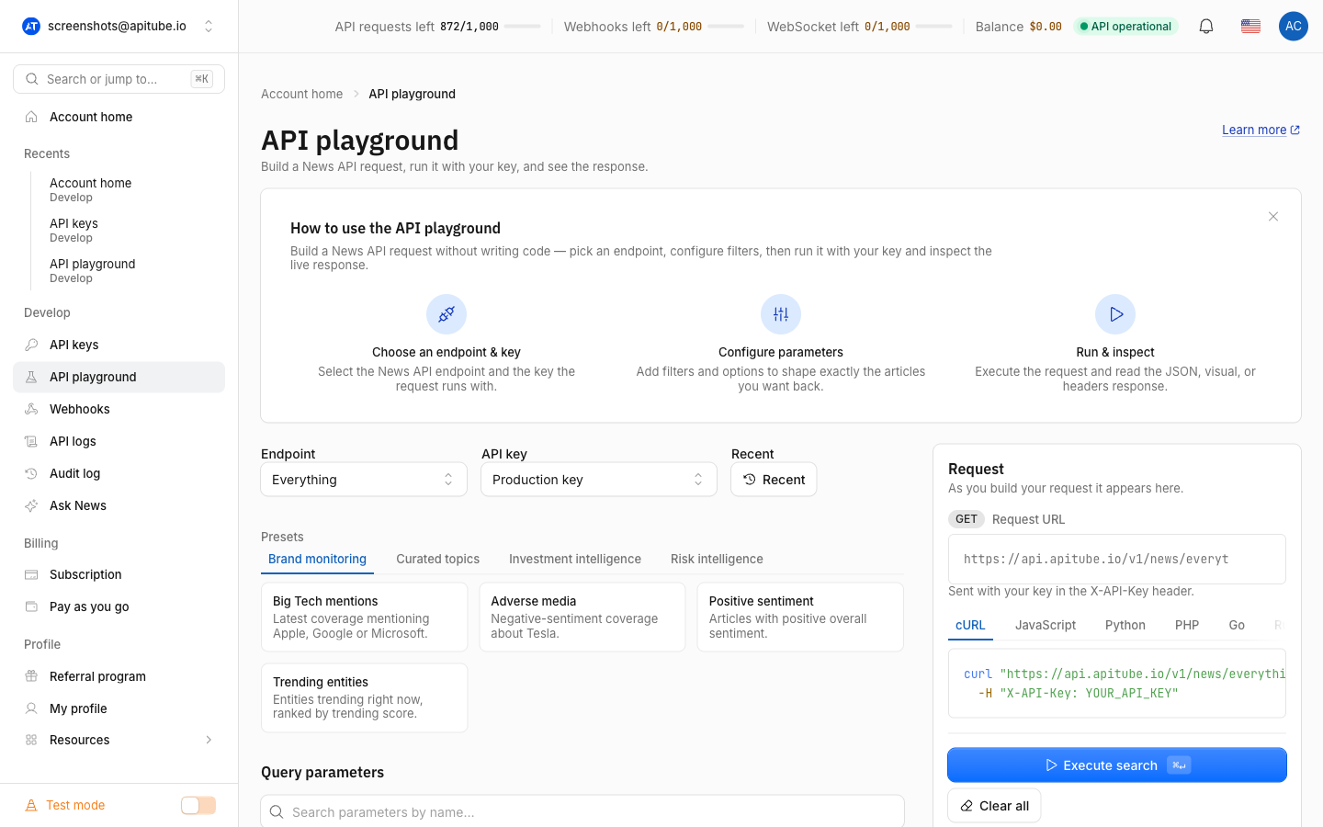
Task: Switch to Go code tab
Action: click(x=1237, y=625)
